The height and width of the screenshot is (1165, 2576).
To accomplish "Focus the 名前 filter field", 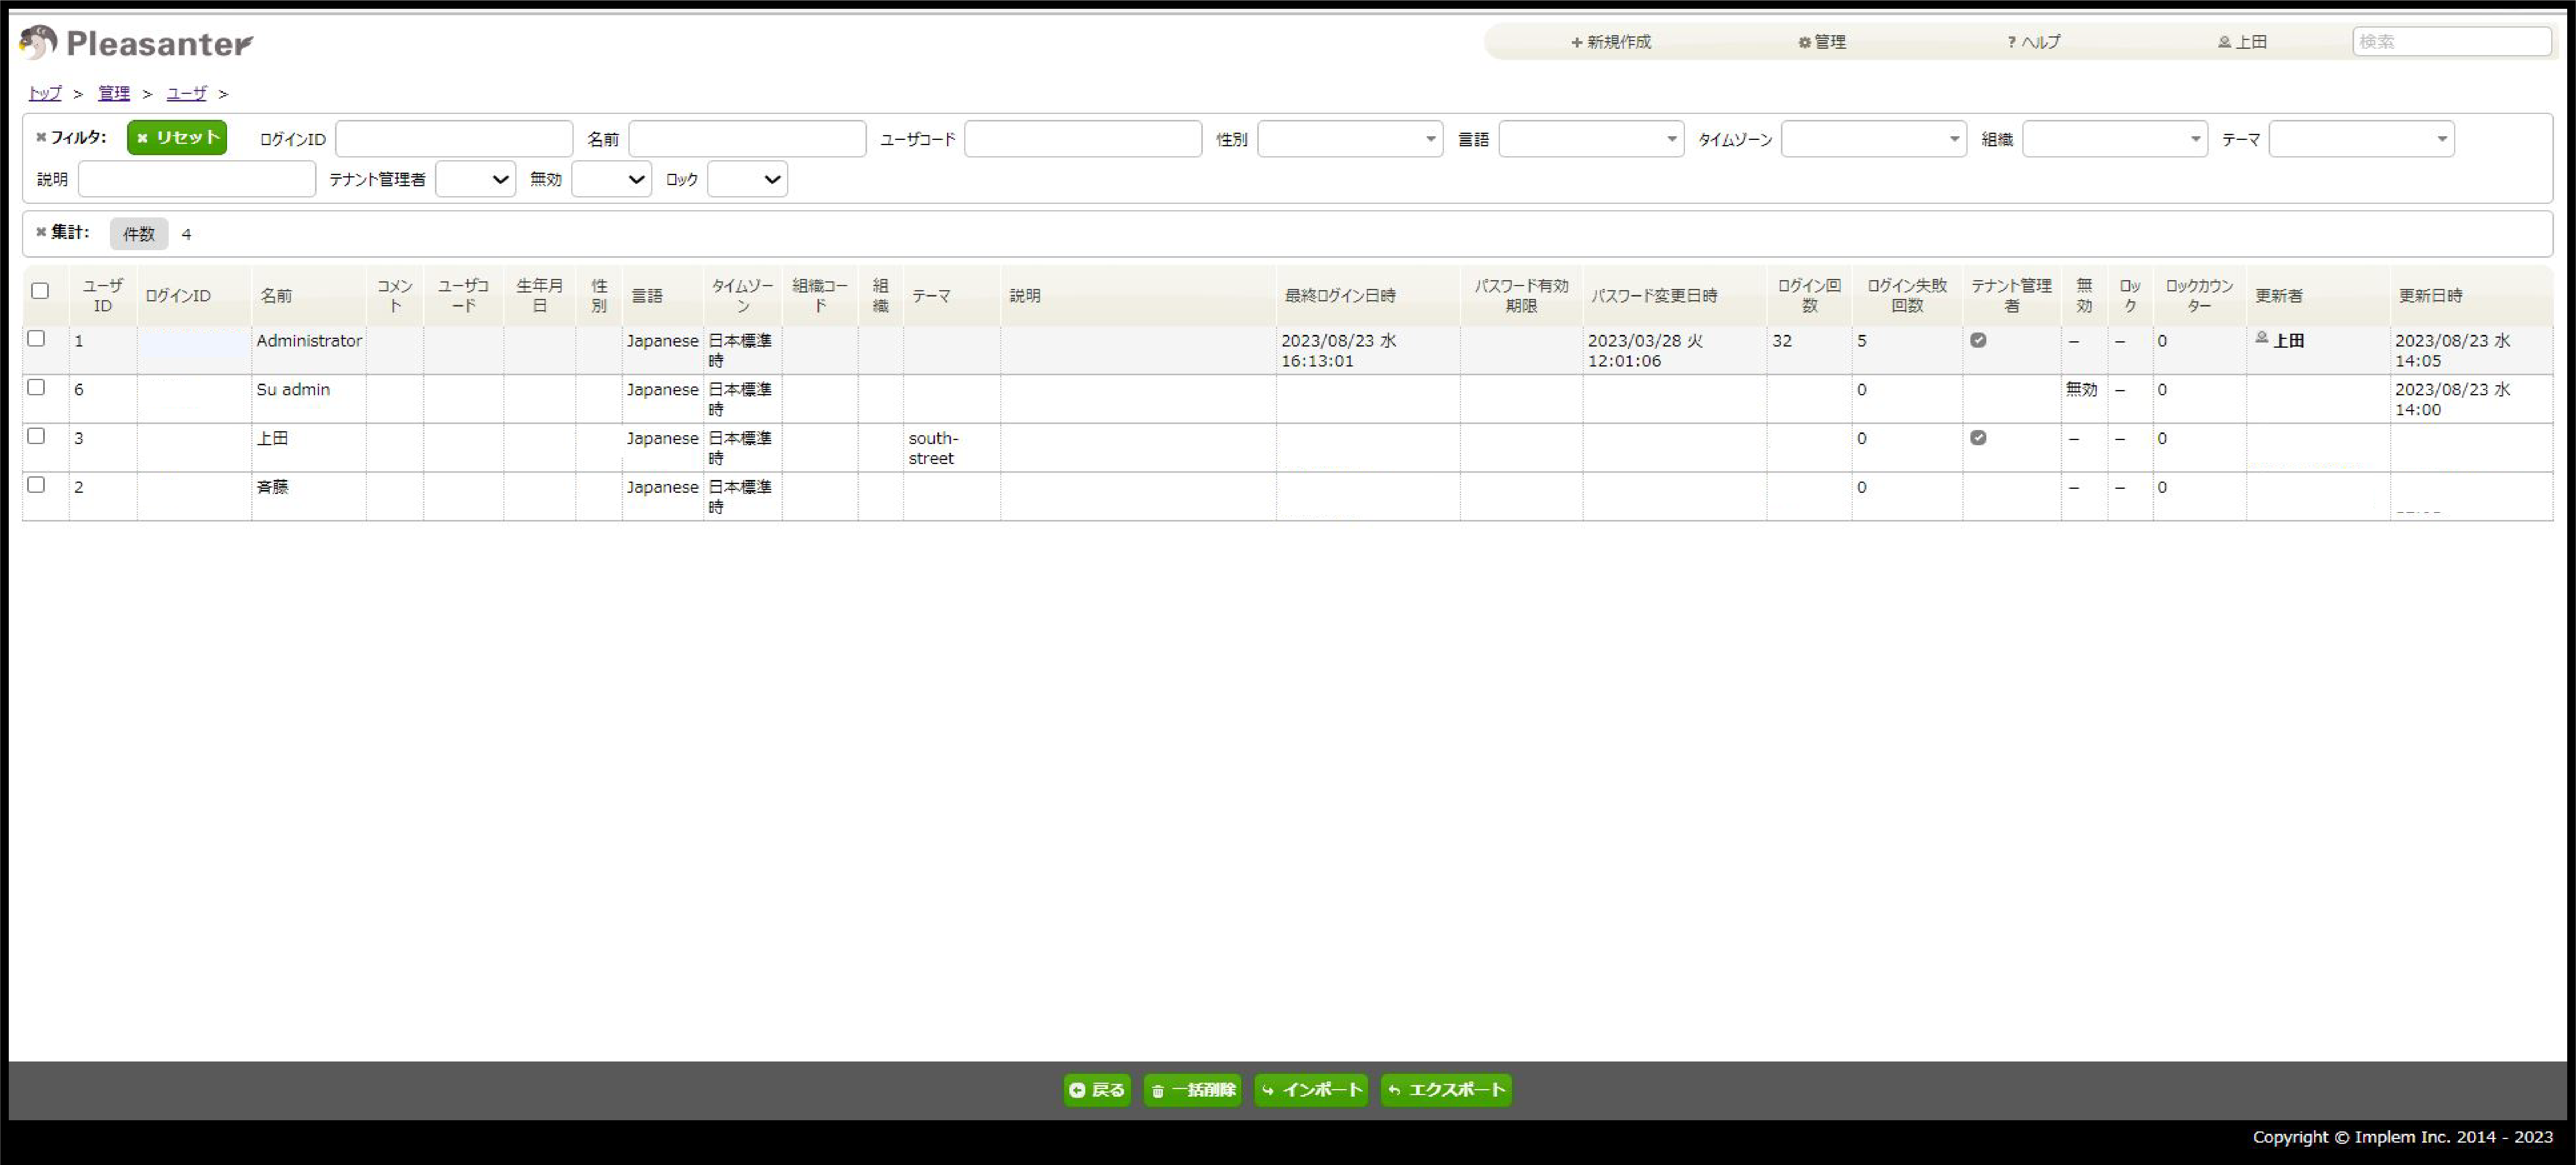I will pyautogui.click(x=747, y=139).
